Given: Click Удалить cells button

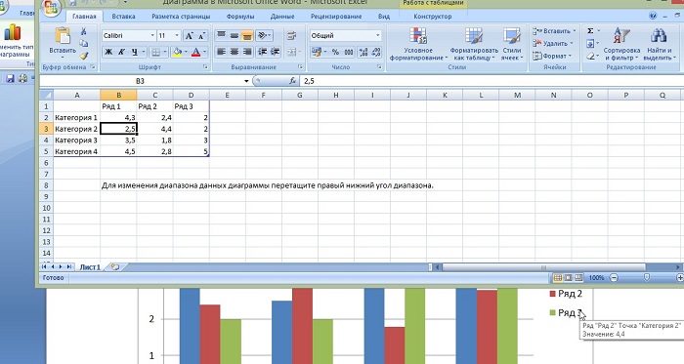Looking at the screenshot, I should (553, 44).
